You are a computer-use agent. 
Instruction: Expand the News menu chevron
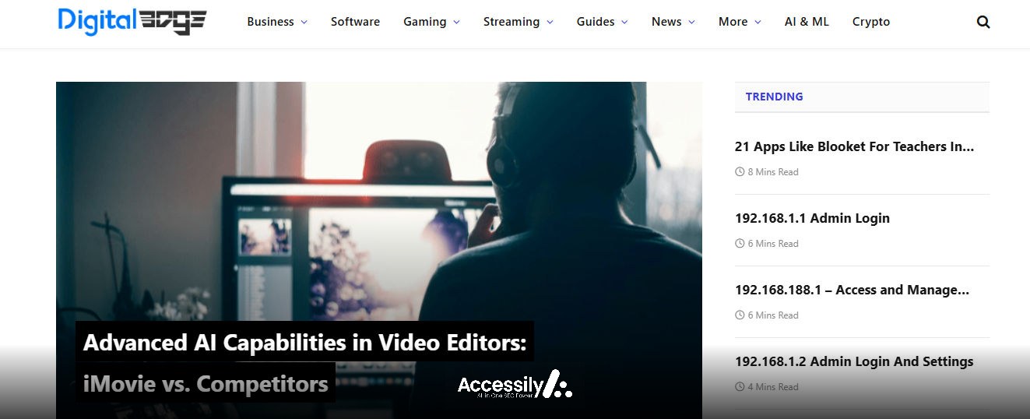pos(691,23)
